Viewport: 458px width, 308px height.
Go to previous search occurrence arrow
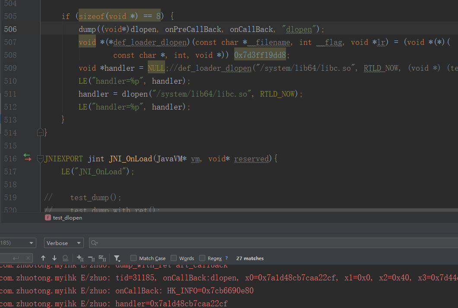coord(43,258)
